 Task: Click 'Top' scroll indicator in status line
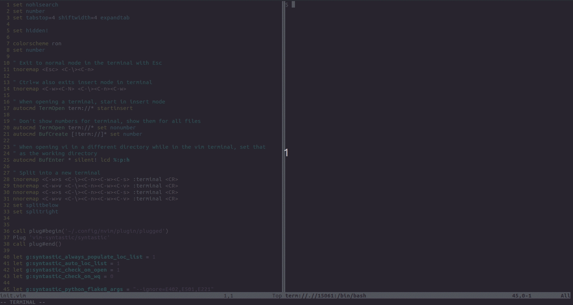(277, 296)
